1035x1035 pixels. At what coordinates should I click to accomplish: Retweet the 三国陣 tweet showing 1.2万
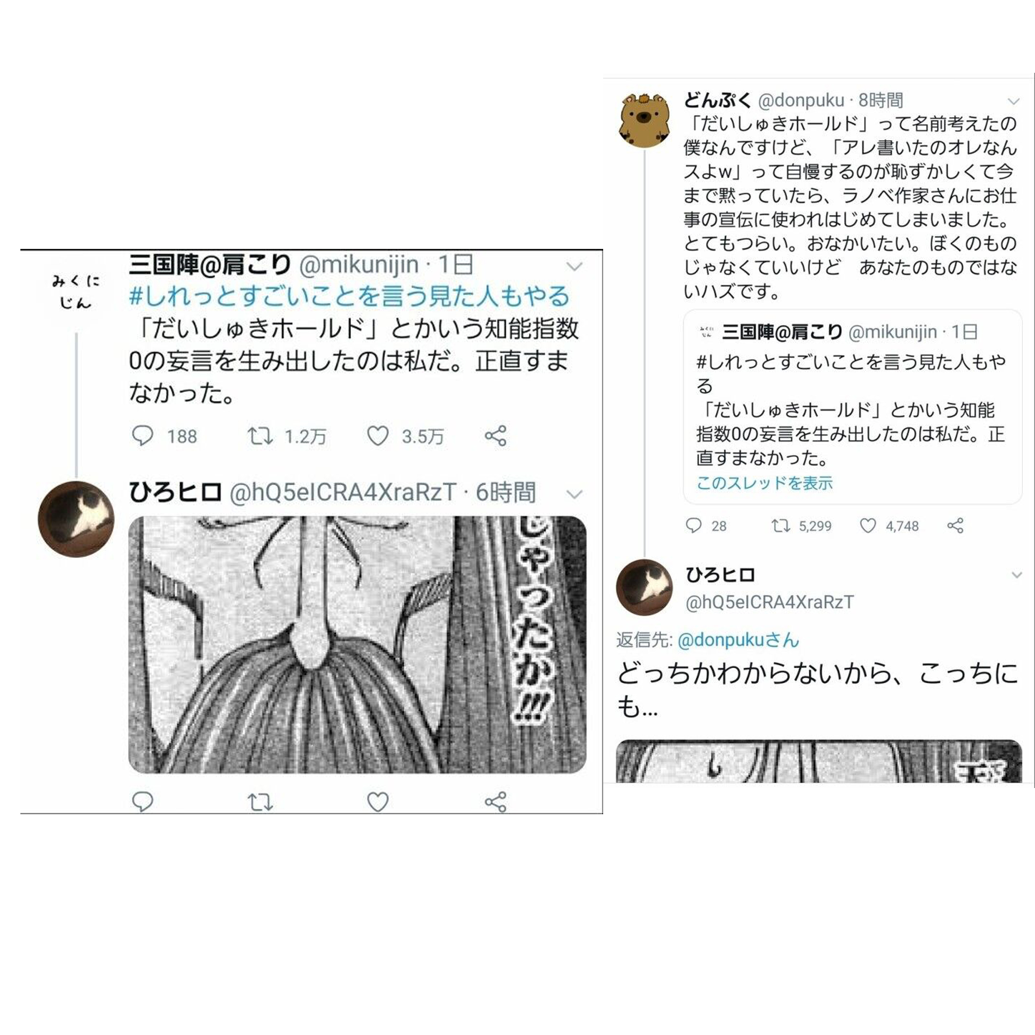point(260,436)
